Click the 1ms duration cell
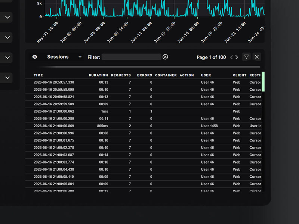 tap(105, 111)
